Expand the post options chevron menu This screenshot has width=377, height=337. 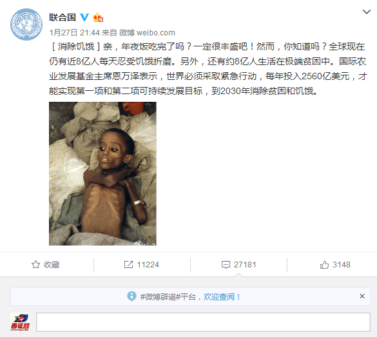(367, 12)
